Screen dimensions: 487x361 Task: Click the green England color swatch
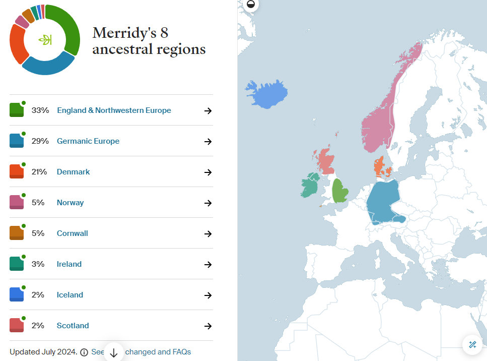(17, 110)
